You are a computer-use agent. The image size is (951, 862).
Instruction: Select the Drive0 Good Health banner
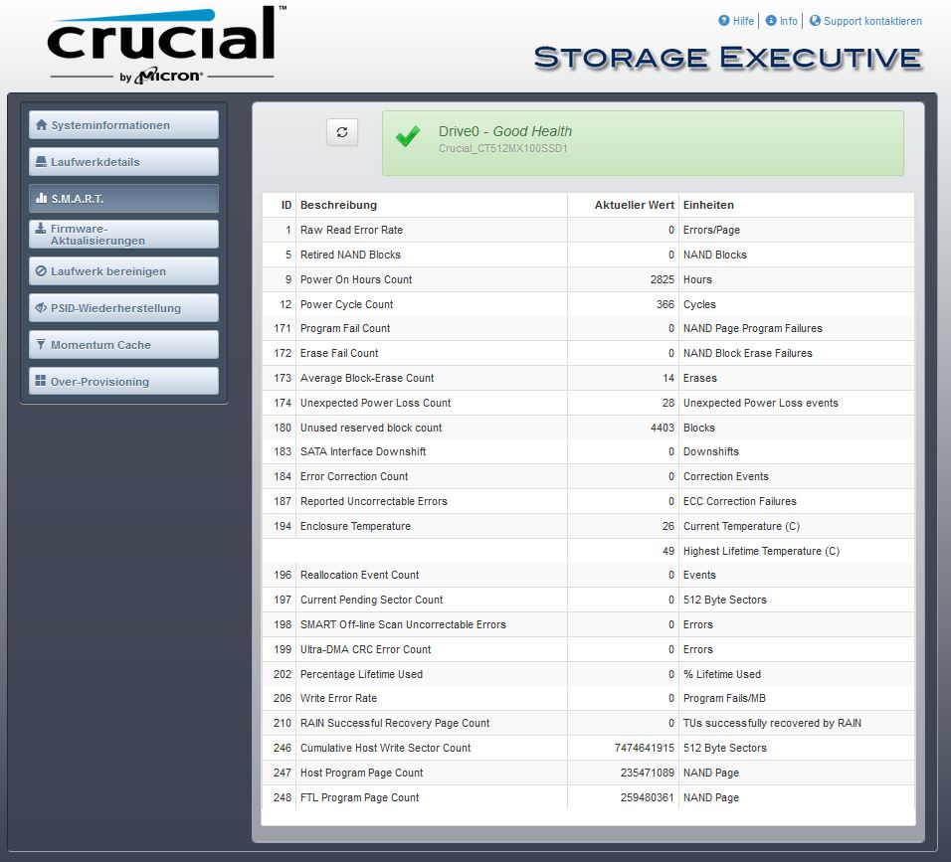click(643, 143)
